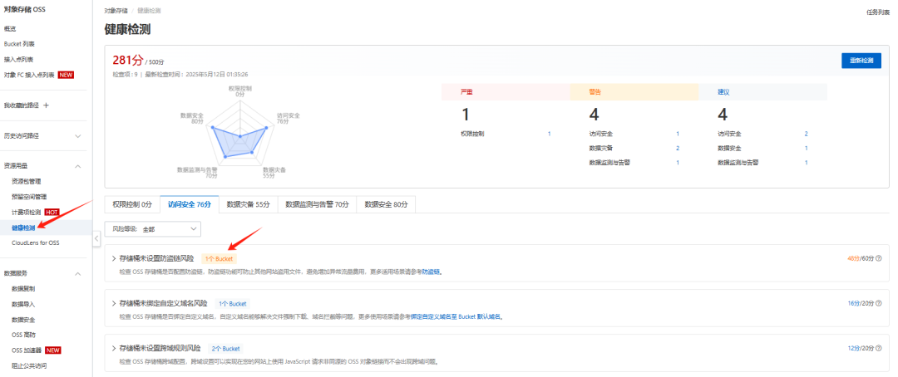
Task: Click 1个 Bucket tag on 自定义域名 row
Action: coord(233,303)
